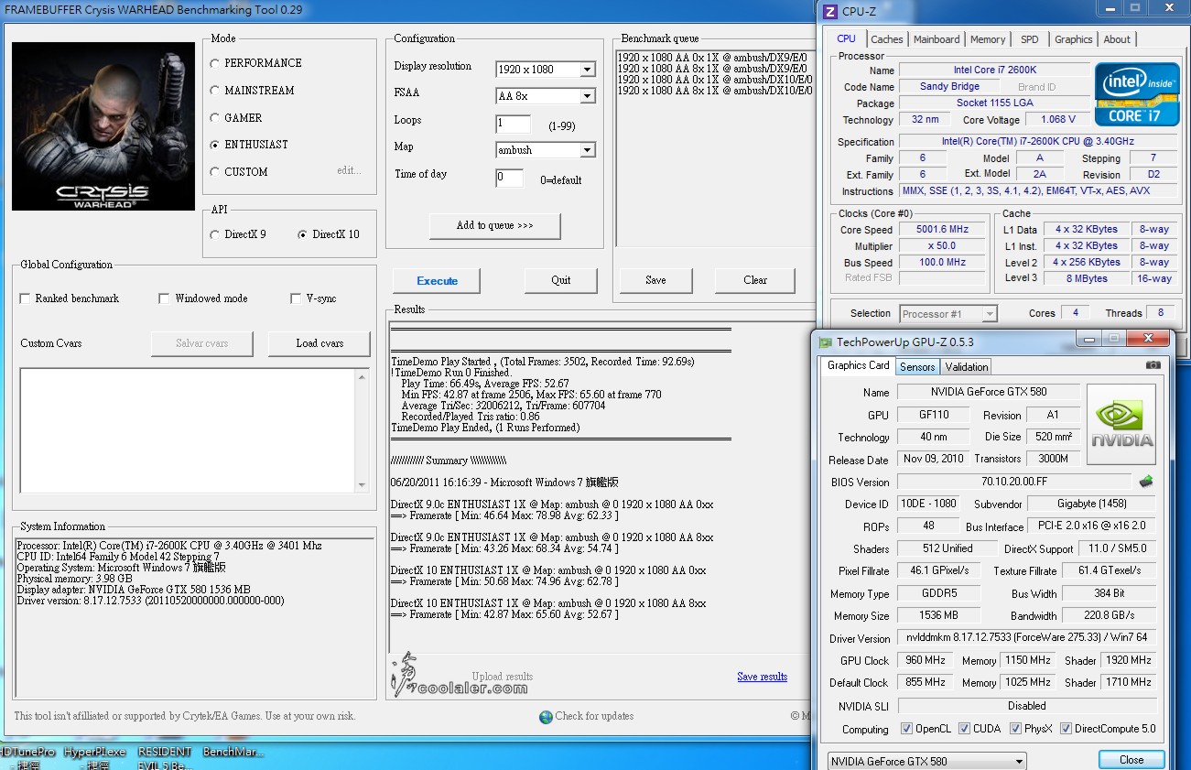Viewport: 1191px width, 770px height.
Task: Click the CPU-Z title bar icon
Action: [830, 11]
